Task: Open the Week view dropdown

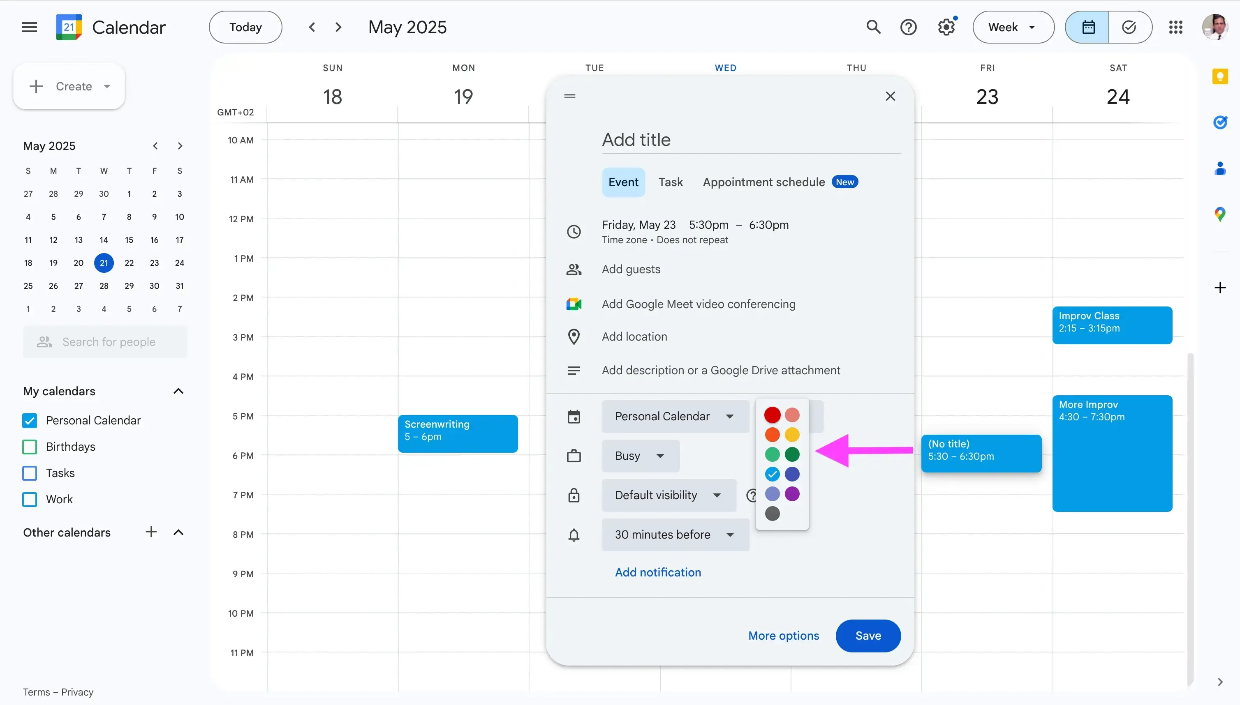Action: (x=1012, y=27)
